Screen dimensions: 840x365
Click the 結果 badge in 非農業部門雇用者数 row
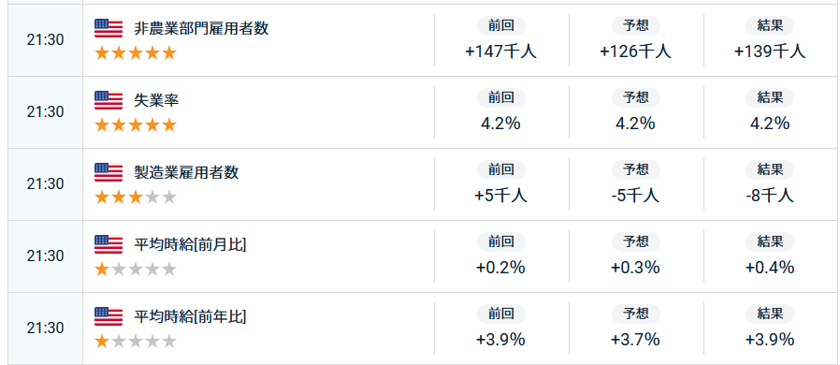(770, 25)
